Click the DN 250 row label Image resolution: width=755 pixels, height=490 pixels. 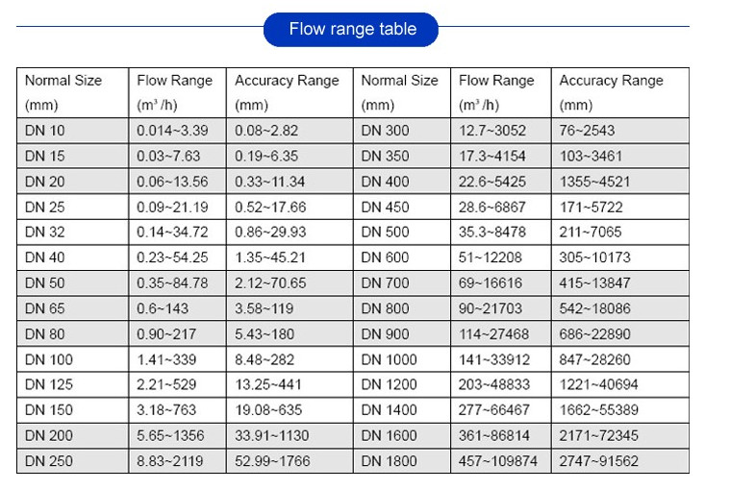click(46, 461)
